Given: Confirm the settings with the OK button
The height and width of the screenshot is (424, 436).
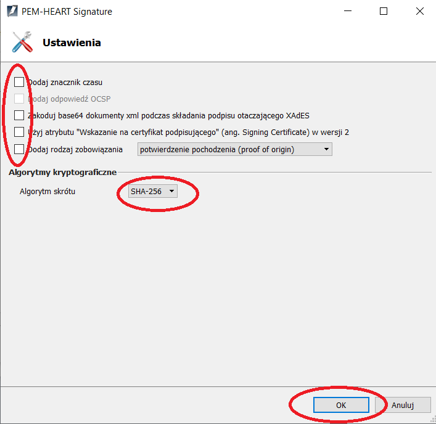Looking at the screenshot, I should [341, 405].
